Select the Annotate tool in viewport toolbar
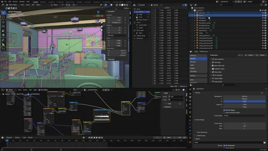The image size is (268, 151). pyautogui.click(x=3, y=40)
